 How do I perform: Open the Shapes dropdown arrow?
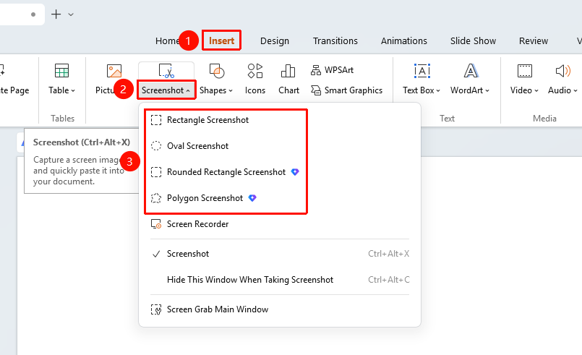(x=231, y=90)
